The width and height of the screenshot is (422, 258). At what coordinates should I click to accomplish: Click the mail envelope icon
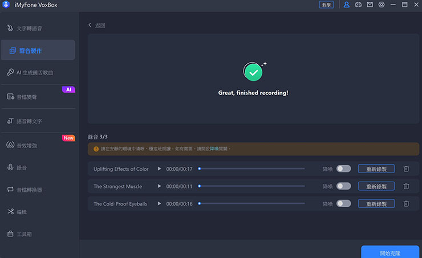pyautogui.click(x=370, y=5)
